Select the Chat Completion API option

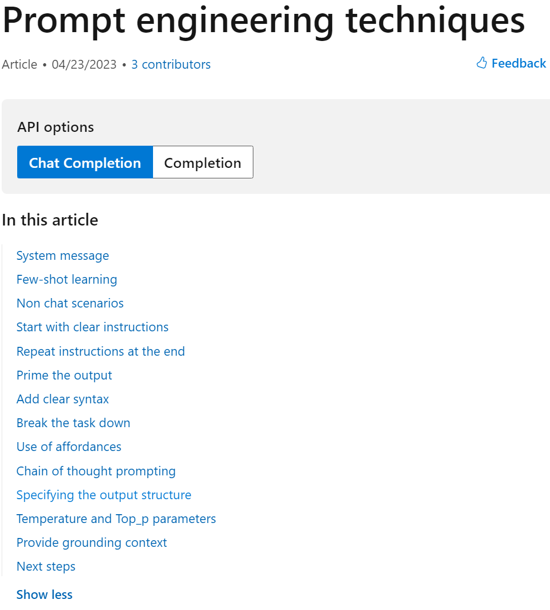point(85,162)
